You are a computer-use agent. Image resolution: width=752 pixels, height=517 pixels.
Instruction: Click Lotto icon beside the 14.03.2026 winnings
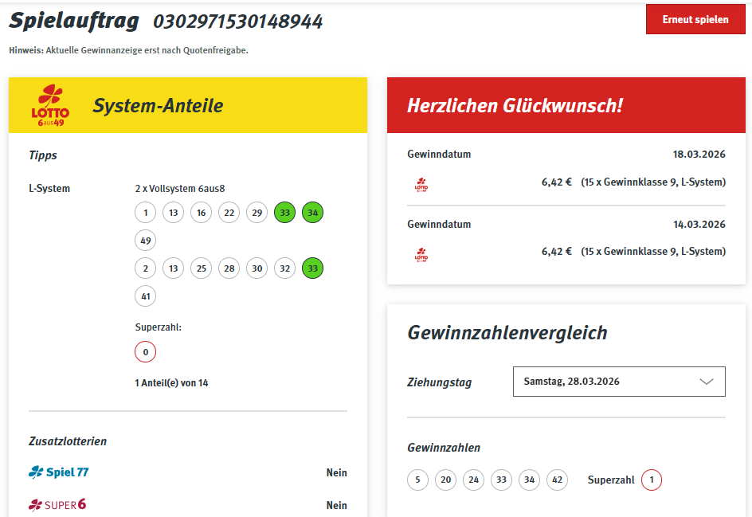pyautogui.click(x=421, y=255)
